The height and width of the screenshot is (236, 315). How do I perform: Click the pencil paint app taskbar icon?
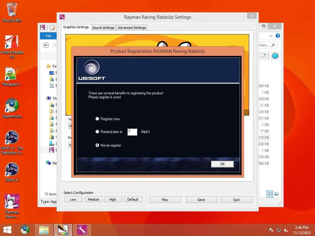[x=63, y=230]
